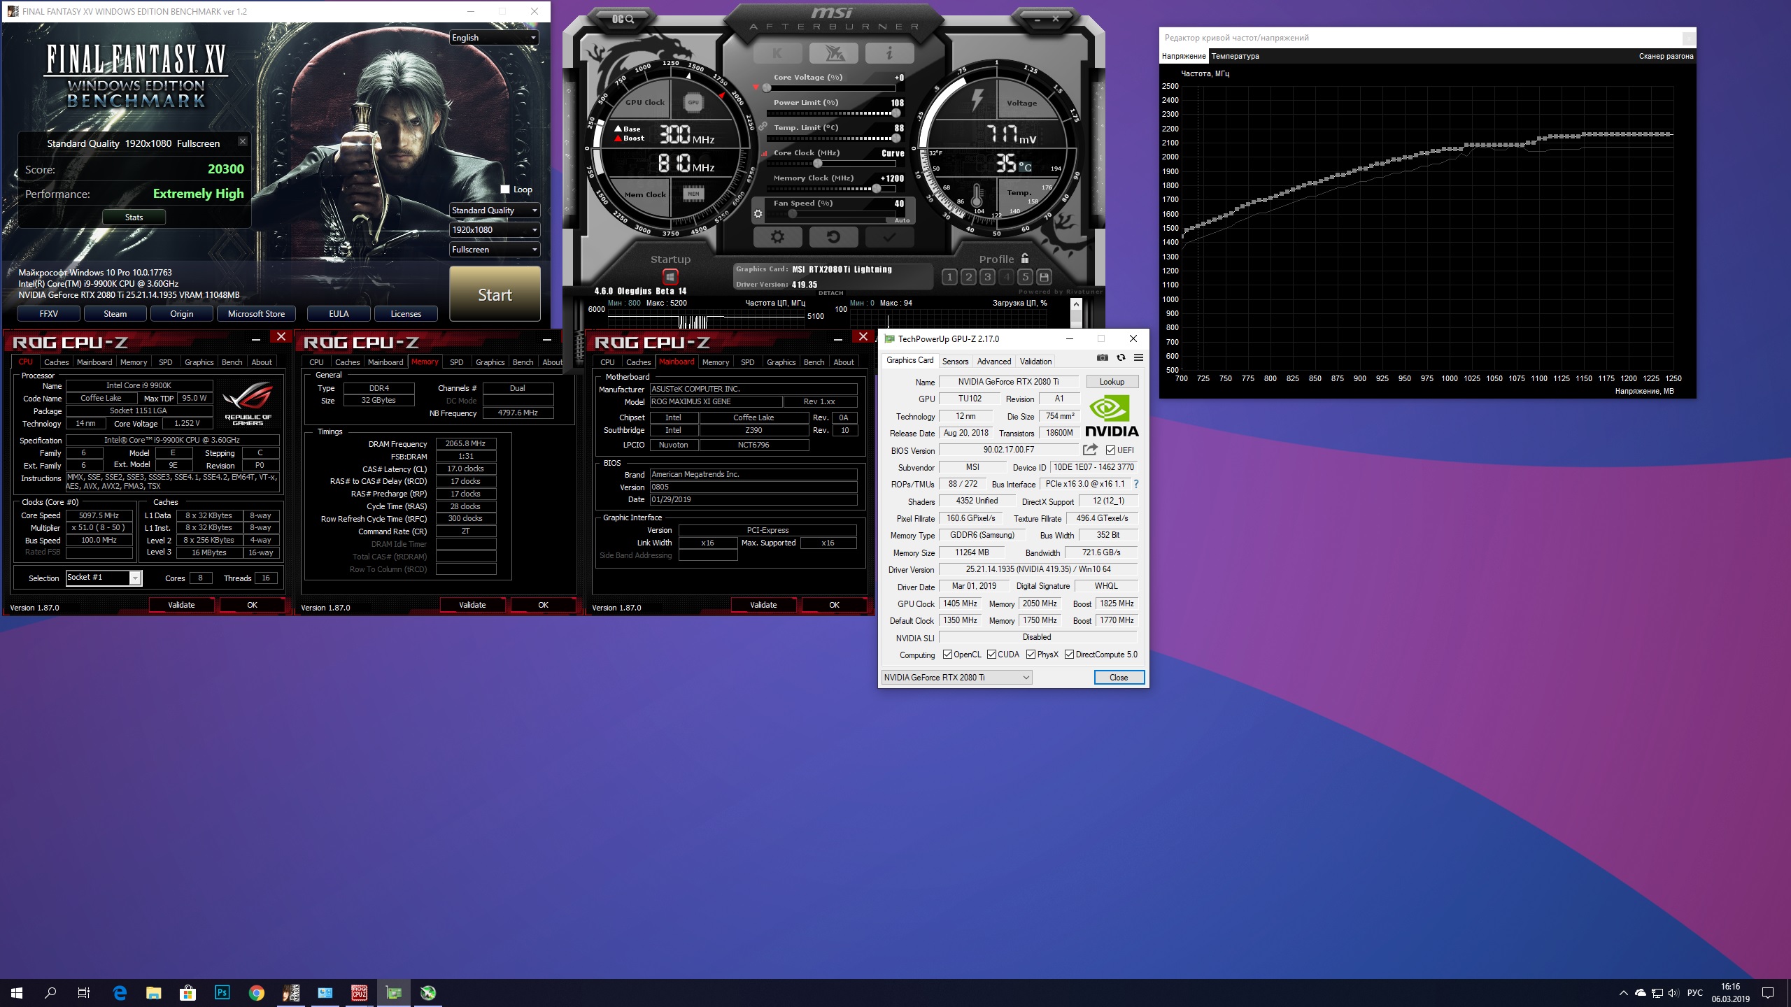The image size is (1791, 1007).
Task: Open the Socket #1 selection dropdown
Action: click(104, 578)
